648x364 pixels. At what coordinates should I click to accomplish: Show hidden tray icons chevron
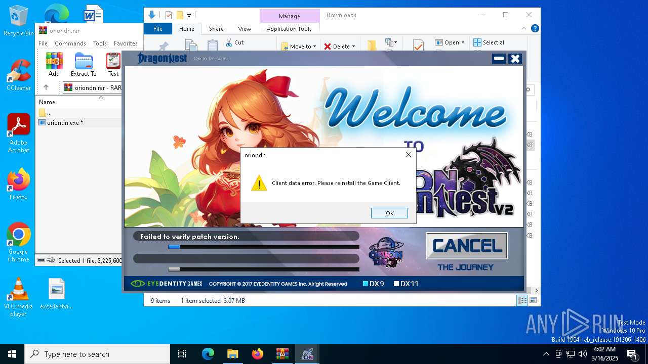(546, 354)
